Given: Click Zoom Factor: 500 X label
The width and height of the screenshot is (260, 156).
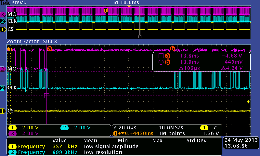Looking at the screenshot, I should tap(32, 42).
